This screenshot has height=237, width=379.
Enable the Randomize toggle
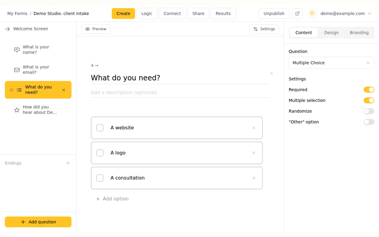(369, 111)
